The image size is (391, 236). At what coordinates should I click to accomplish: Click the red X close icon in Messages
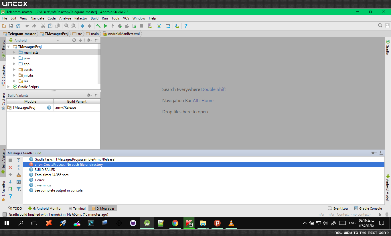tap(10, 167)
